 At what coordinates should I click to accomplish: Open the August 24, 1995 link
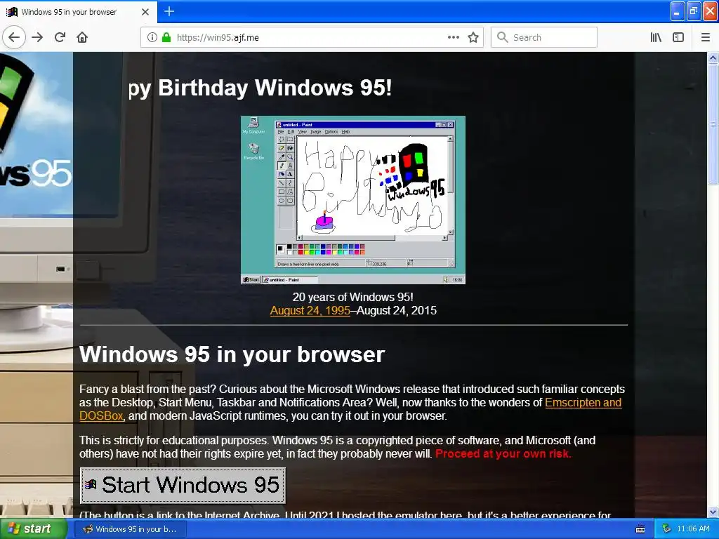pyautogui.click(x=310, y=310)
